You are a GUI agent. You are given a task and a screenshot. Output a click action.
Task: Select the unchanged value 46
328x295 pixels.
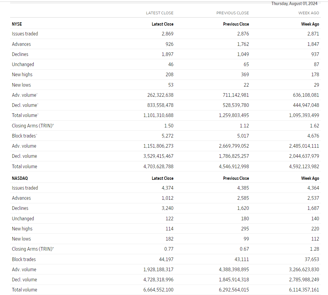(x=171, y=64)
